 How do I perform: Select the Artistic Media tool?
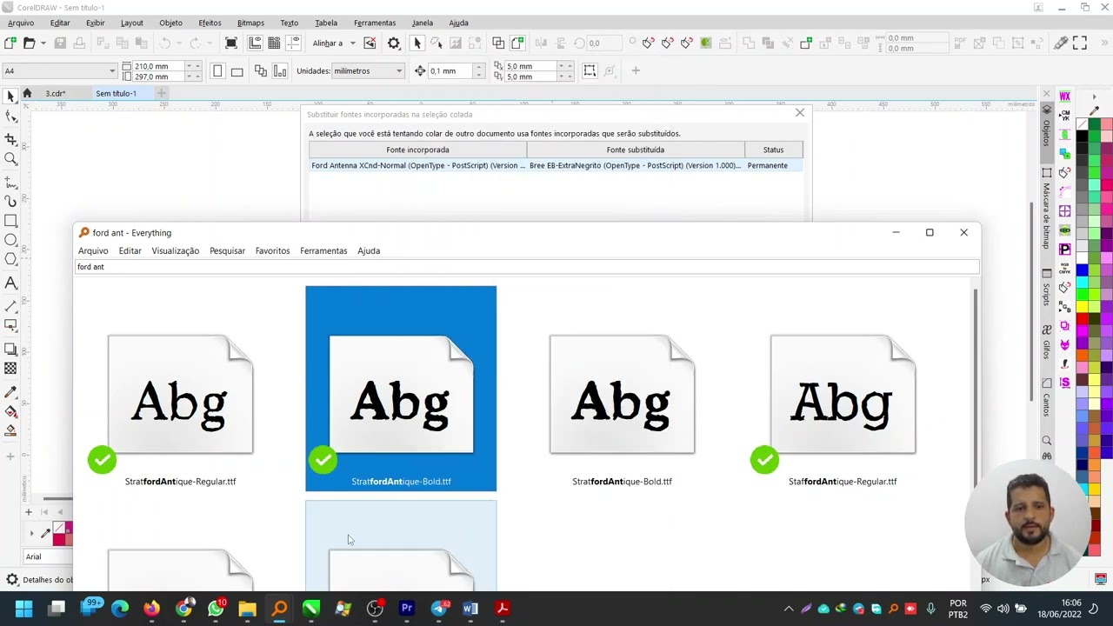10,201
